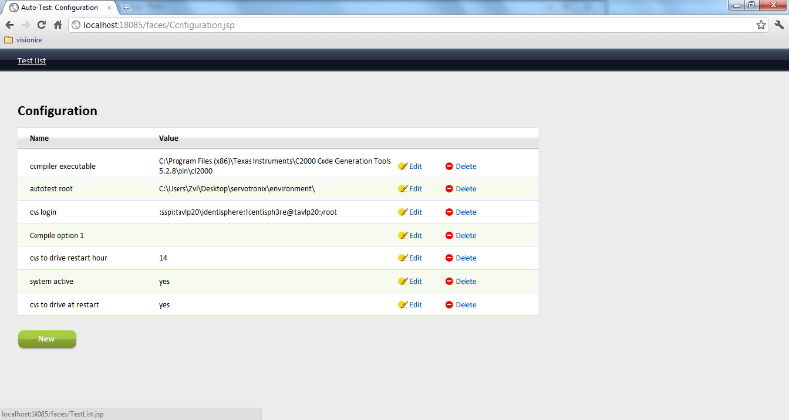Screen dimensions: 789x420
Task: Click the value '14' in restart hour row
Action: (x=163, y=258)
